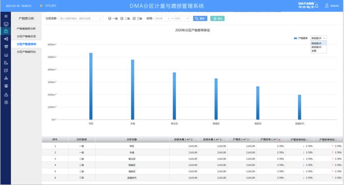Image resolution: width=344 pixels, height=185 pixels.
Task: Open the chart panel sidebar icon
Action: [x=6, y=55]
